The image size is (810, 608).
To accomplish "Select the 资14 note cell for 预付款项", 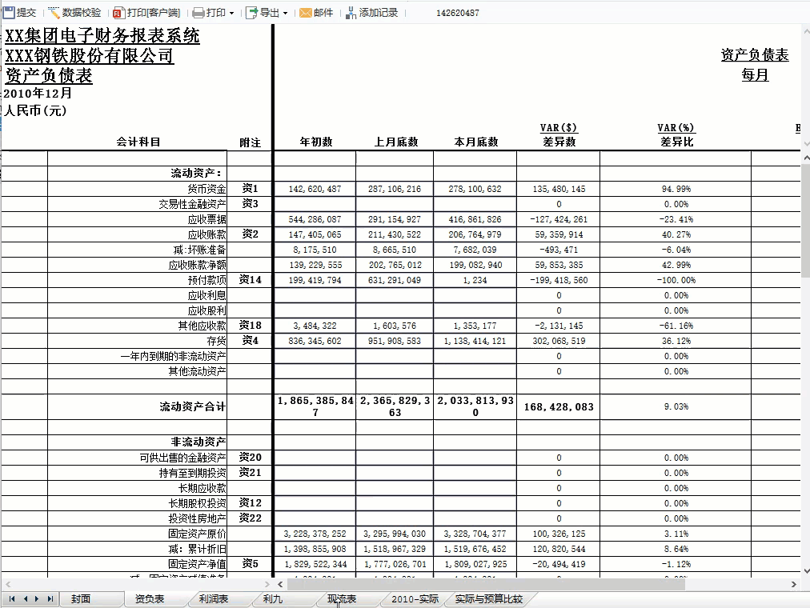I will tap(250, 280).
